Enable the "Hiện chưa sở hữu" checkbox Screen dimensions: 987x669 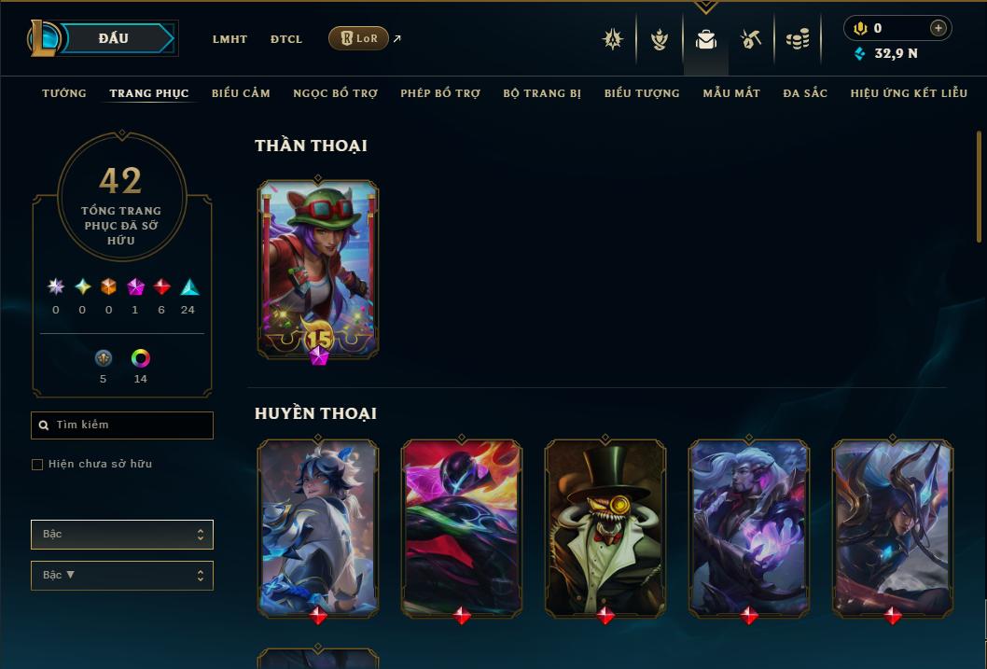coord(37,465)
